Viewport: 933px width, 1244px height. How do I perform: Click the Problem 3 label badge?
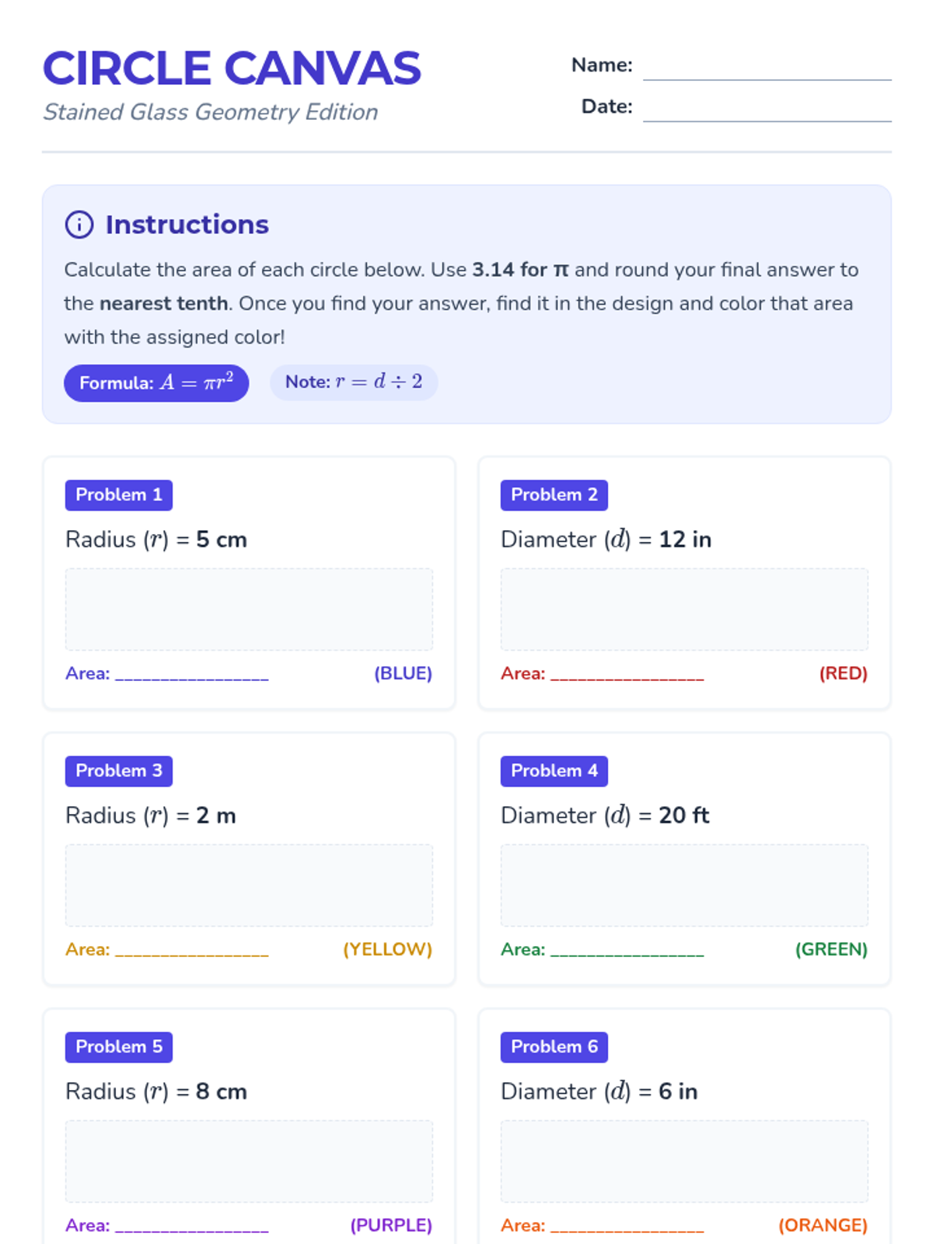[119, 771]
